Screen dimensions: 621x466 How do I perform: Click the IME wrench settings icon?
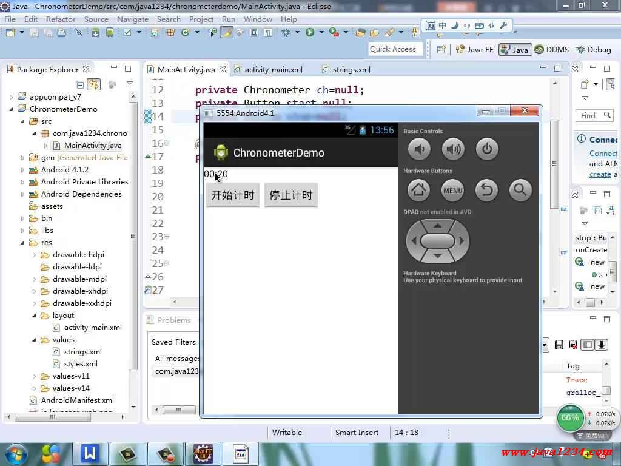click(503, 25)
